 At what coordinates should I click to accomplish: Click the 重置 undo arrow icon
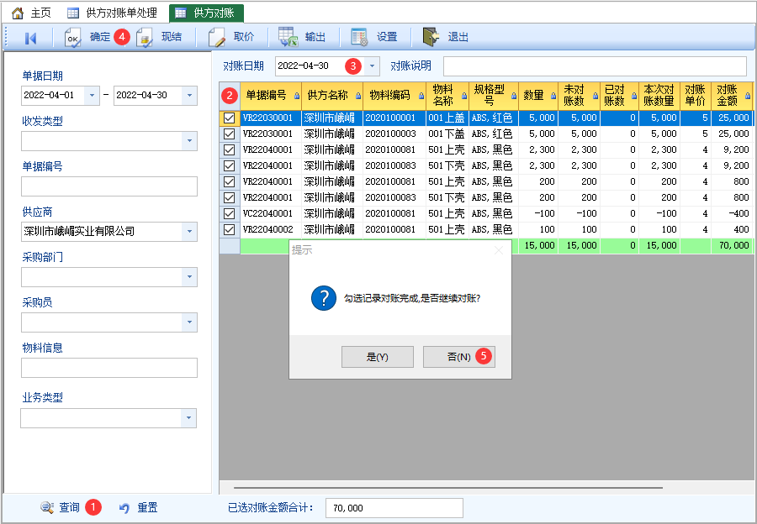(x=124, y=507)
